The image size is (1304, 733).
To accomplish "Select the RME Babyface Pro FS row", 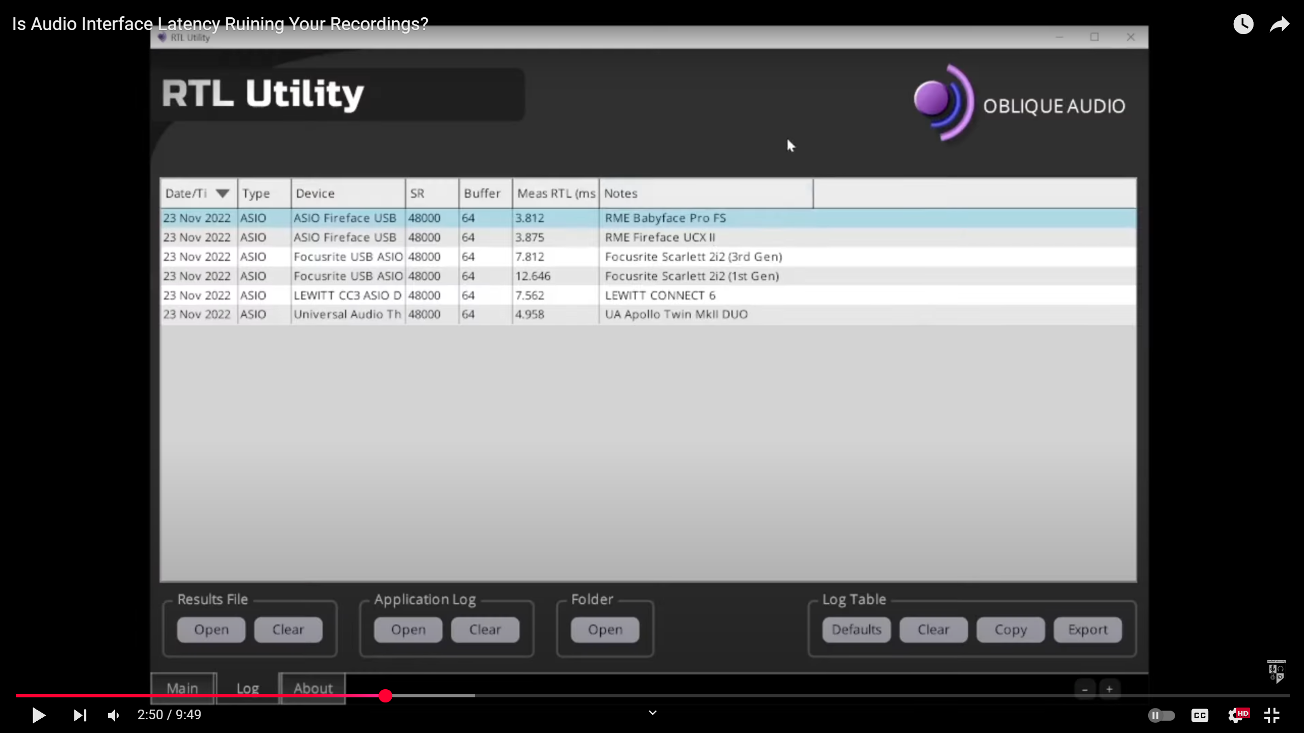I will (x=648, y=218).
